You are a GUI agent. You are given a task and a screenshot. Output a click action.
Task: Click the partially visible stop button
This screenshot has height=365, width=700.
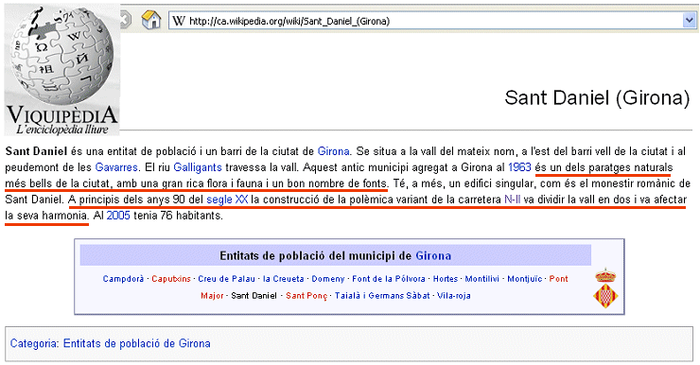point(126,20)
